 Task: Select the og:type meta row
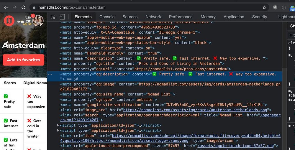[x=108, y=99]
